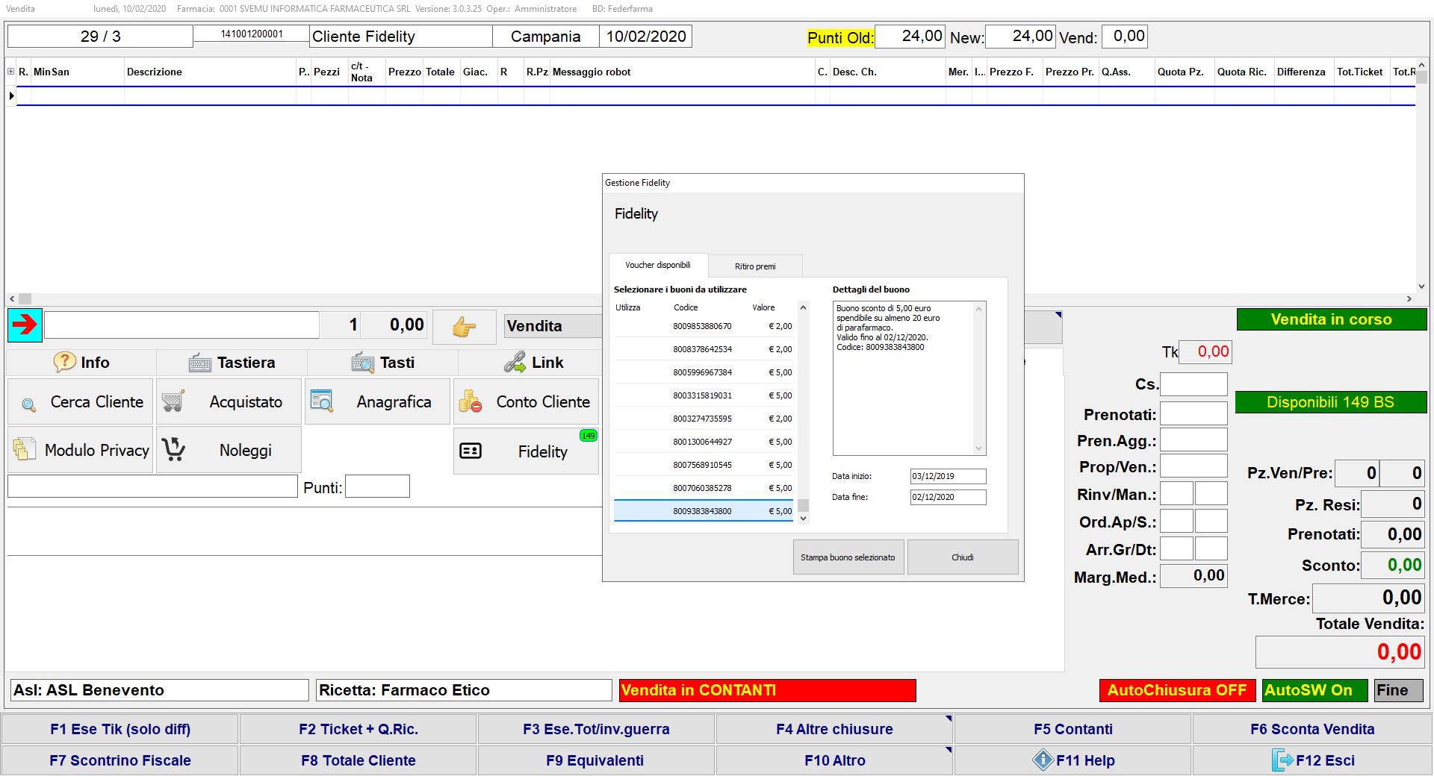The image size is (1434, 776).
Task: Click the voucher list scroll-up arrow
Action: coord(804,307)
